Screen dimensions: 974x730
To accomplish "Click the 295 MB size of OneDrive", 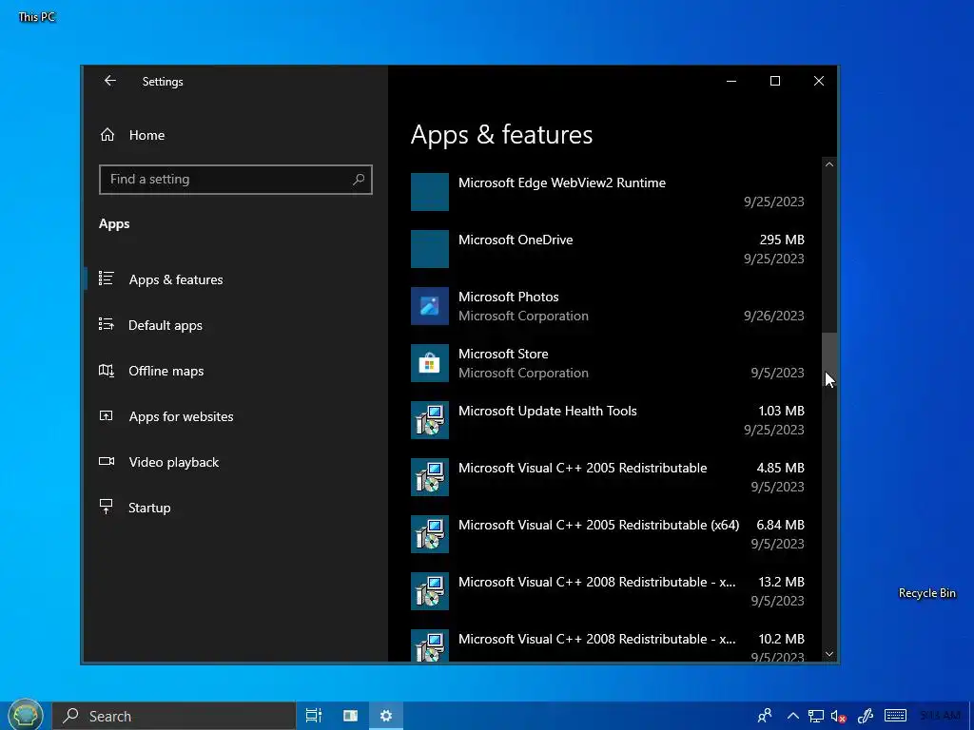I will (x=782, y=240).
